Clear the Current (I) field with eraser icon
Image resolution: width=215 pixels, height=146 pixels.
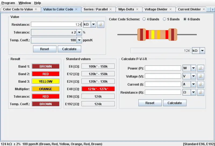(x=201, y=84)
